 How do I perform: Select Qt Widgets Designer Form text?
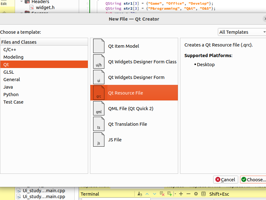[x=136, y=77]
